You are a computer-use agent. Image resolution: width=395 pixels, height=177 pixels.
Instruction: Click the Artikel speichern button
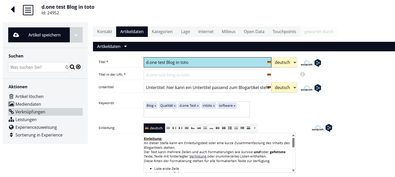point(39,35)
